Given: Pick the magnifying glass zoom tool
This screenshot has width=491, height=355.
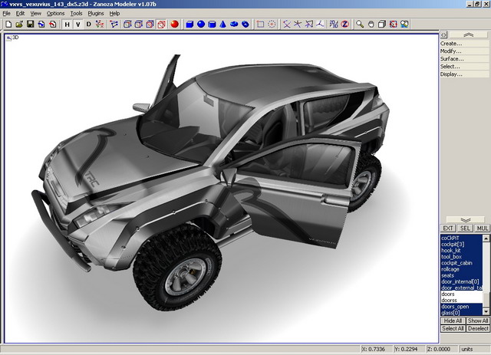Looking at the screenshot, I should click(358, 25).
